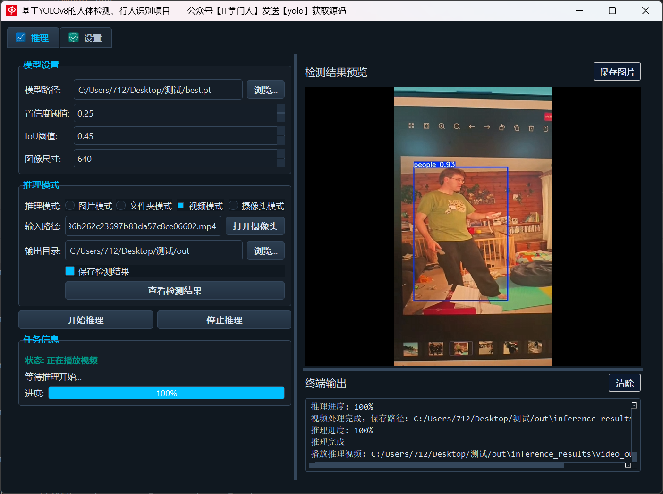Click the 开始推理 button

point(85,320)
